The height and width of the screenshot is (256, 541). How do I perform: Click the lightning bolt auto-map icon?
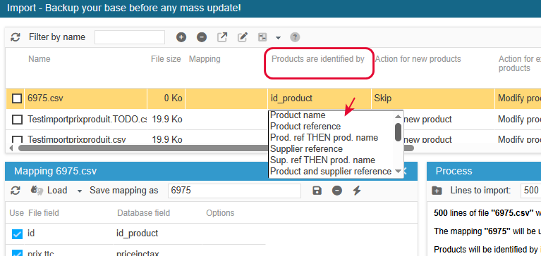[x=357, y=191]
